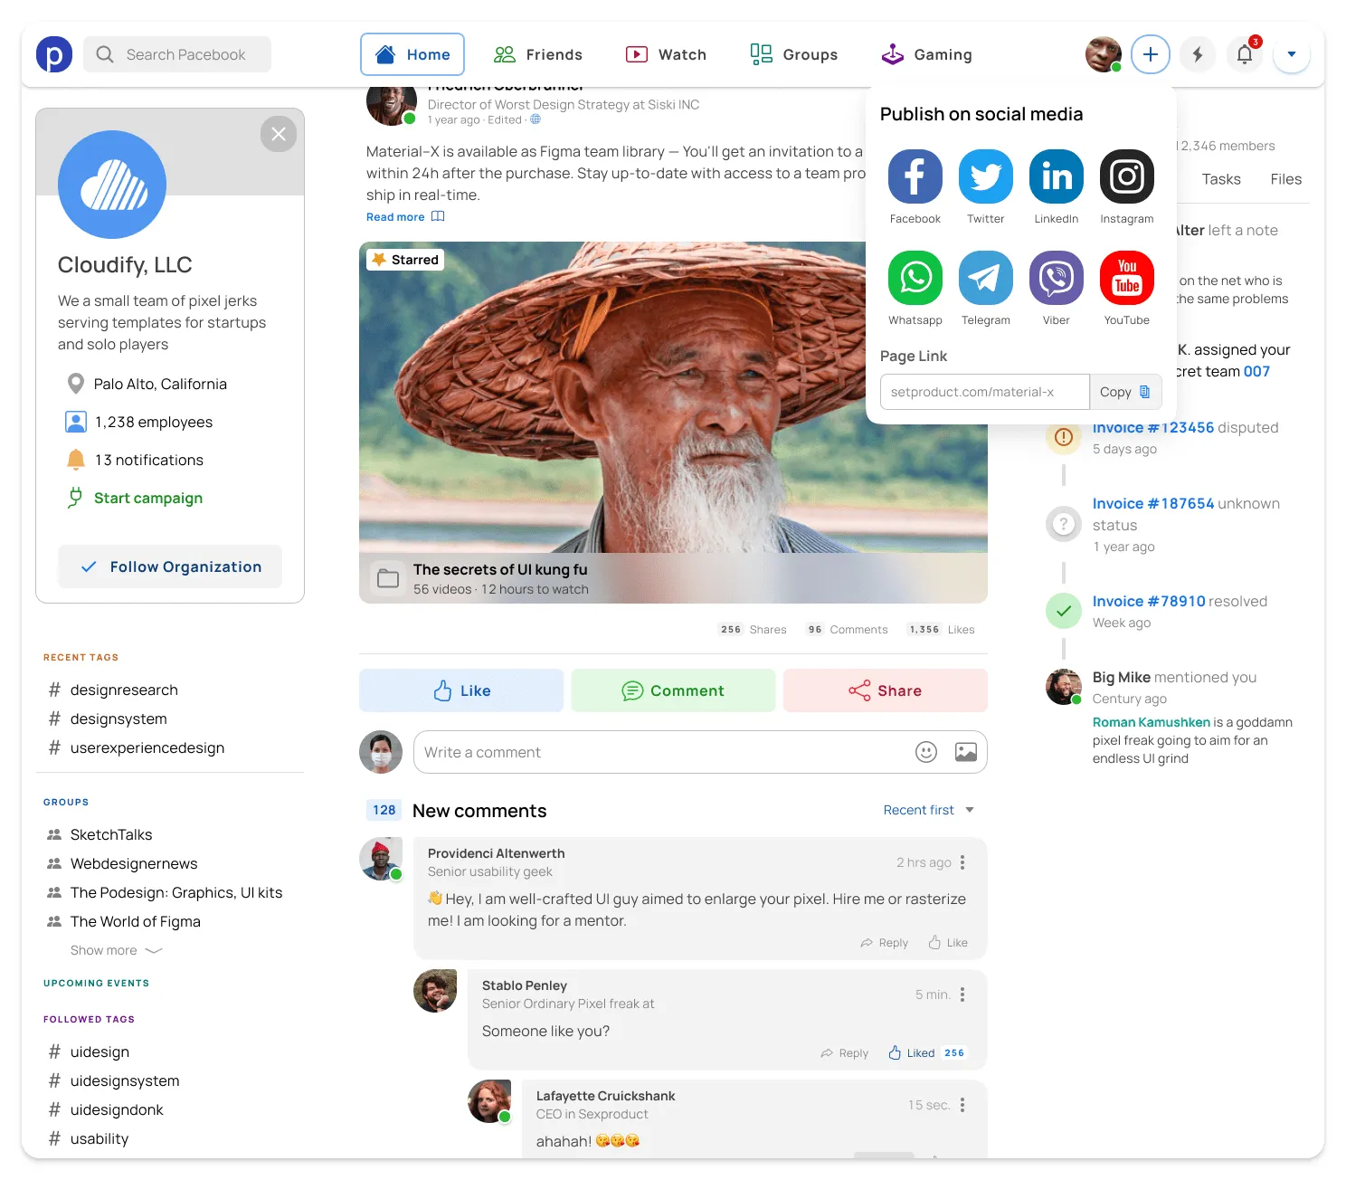Screen dimensions: 1346x1180
Task: Click the lightning bolt icon in header
Action: [x=1197, y=54]
